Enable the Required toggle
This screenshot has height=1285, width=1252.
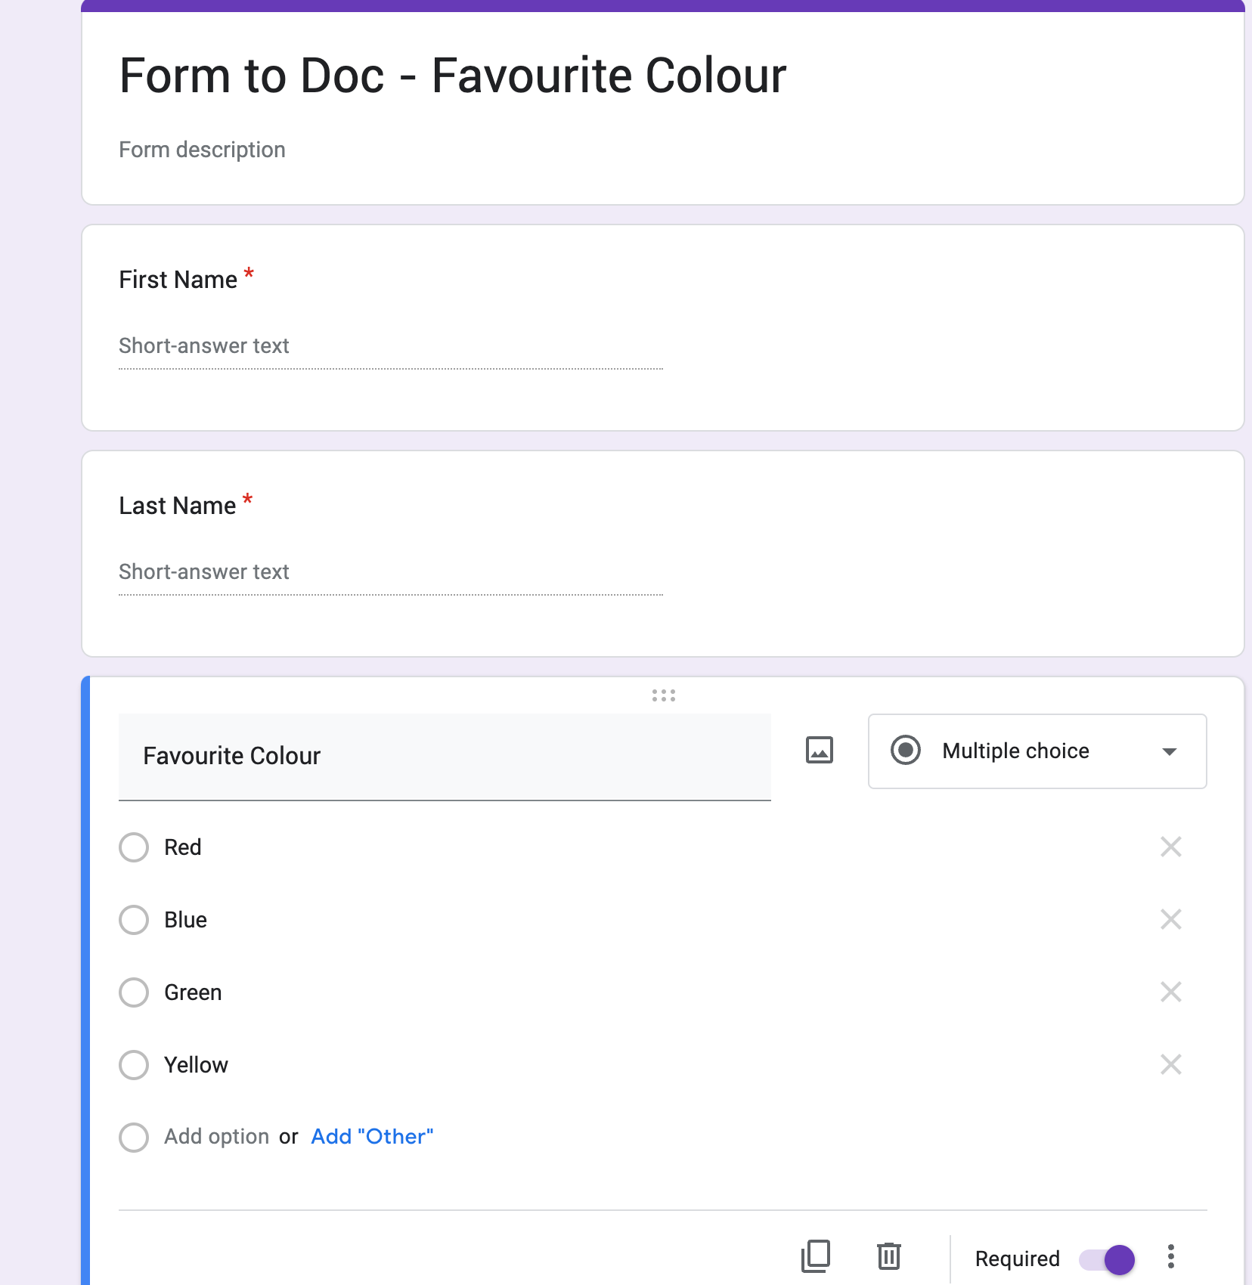click(1108, 1259)
